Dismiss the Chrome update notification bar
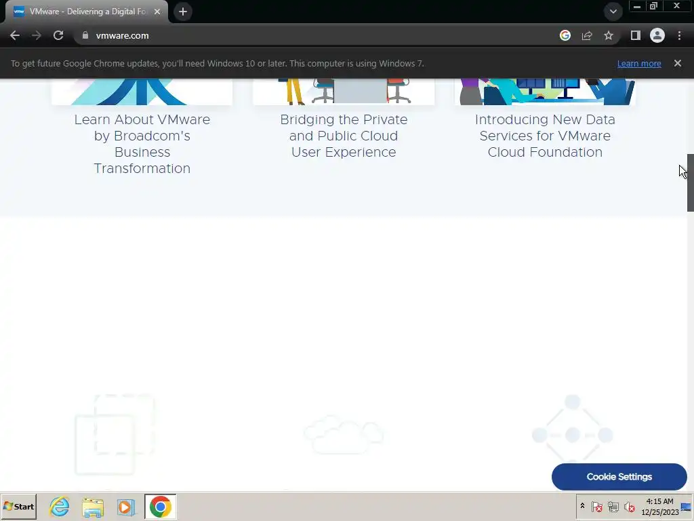The width and height of the screenshot is (694, 521). [678, 63]
